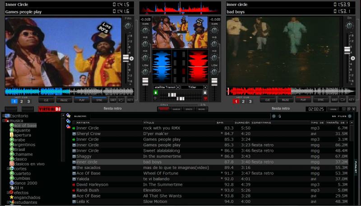Switch to the Sampler tab

[x=176, y=109]
